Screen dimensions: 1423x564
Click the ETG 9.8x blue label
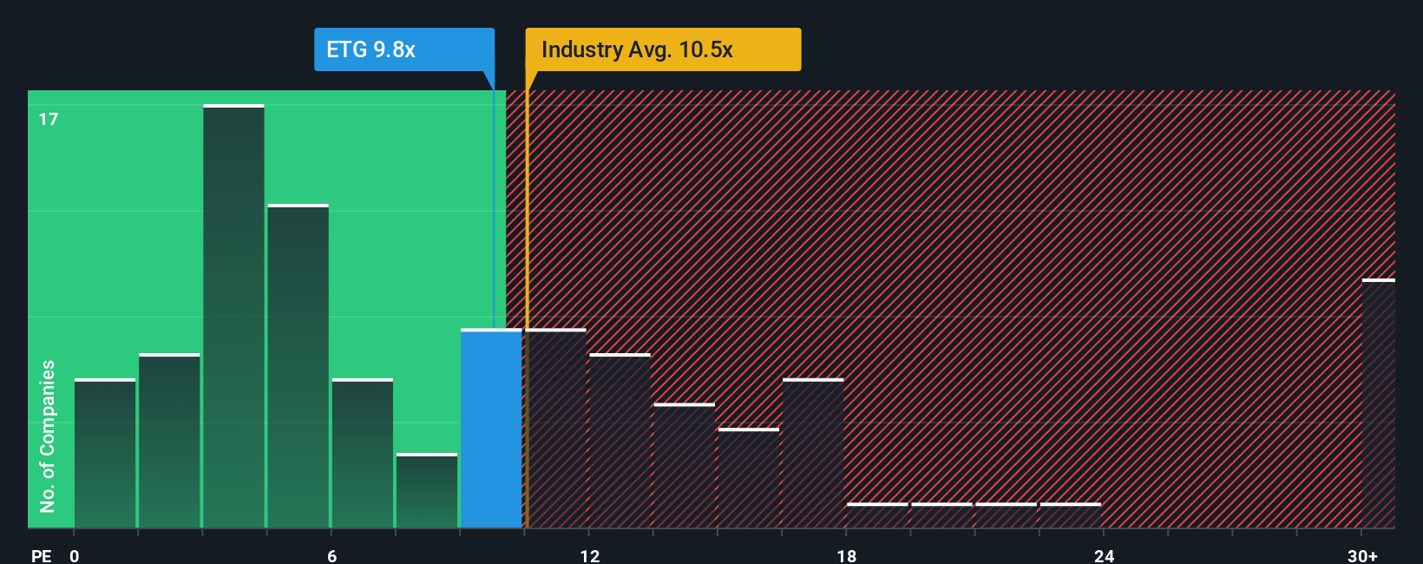(x=404, y=49)
